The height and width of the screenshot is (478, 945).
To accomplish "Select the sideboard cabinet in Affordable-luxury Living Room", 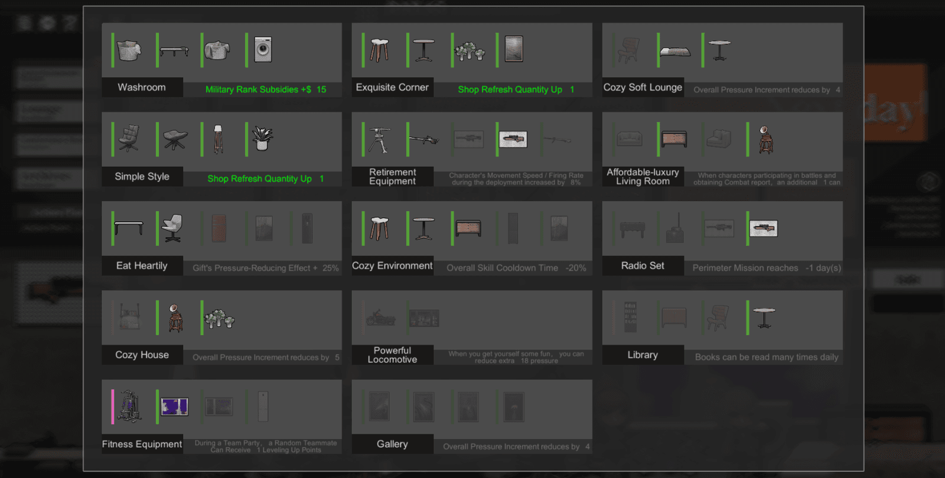I will pyautogui.click(x=674, y=139).
